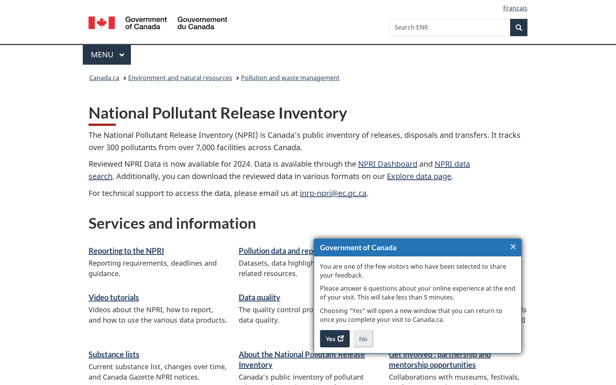Click Yes to take the survey

pos(335,339)
